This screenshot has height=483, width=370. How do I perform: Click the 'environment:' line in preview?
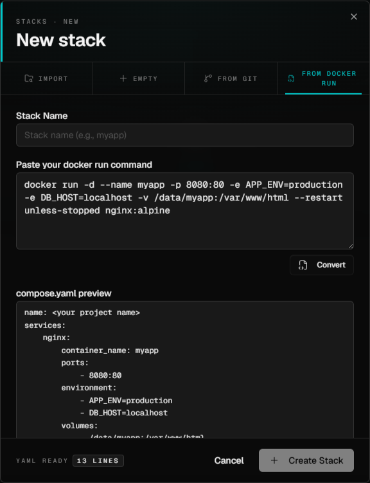click(x=89, y=388)
